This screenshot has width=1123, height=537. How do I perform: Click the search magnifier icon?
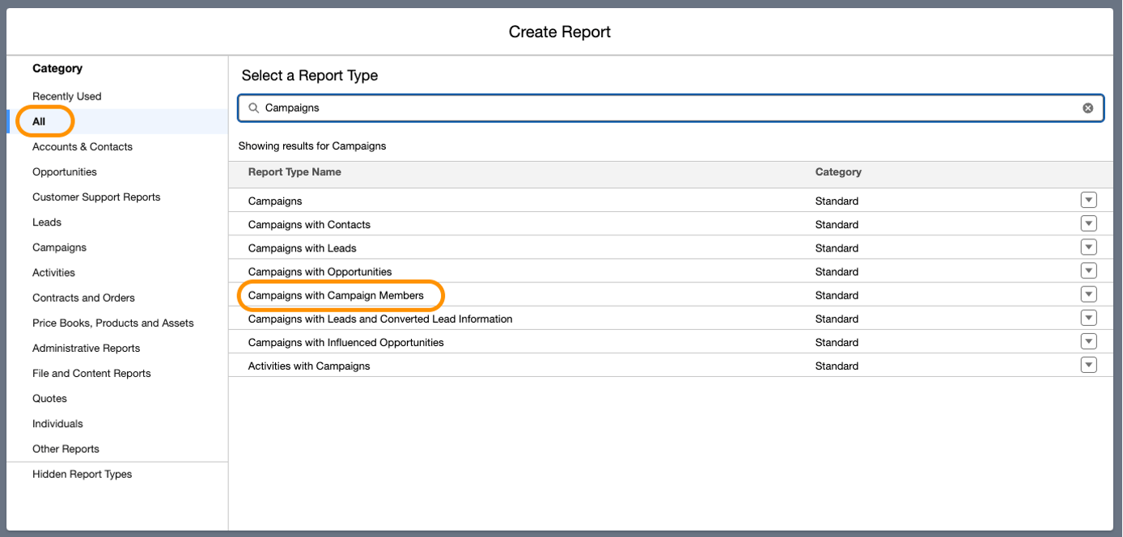click(253, 107)
